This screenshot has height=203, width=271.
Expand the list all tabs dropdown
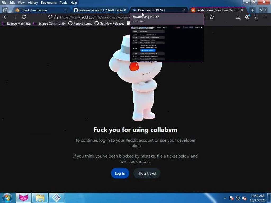263,10
